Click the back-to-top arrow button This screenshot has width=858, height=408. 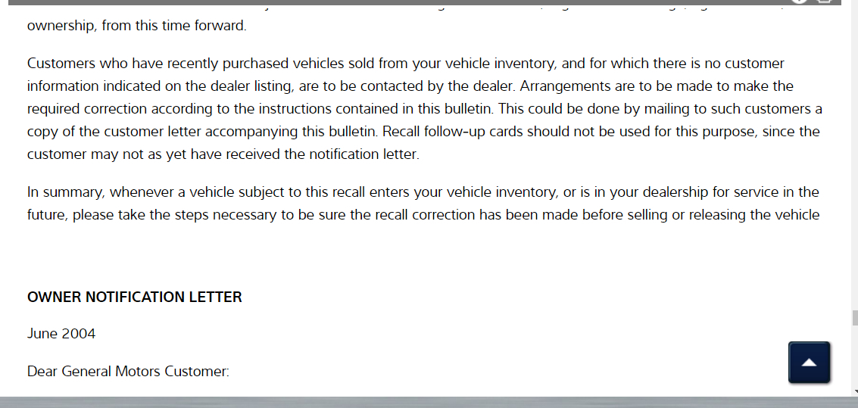[x=809, y=363]
